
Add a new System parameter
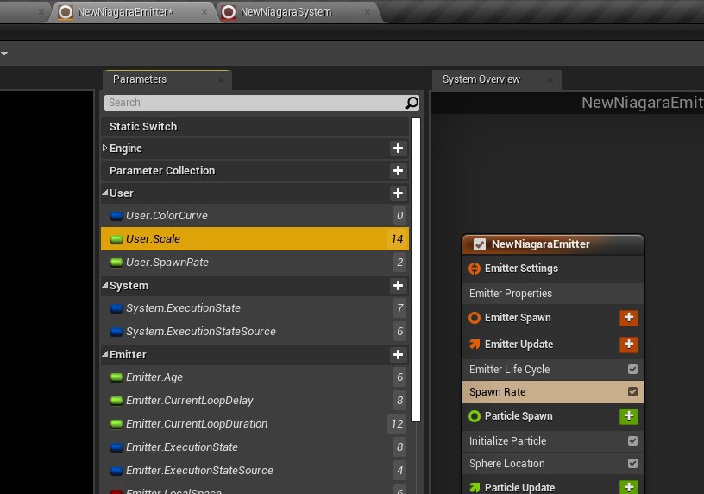pyautogui.click(x=398, y=286)
